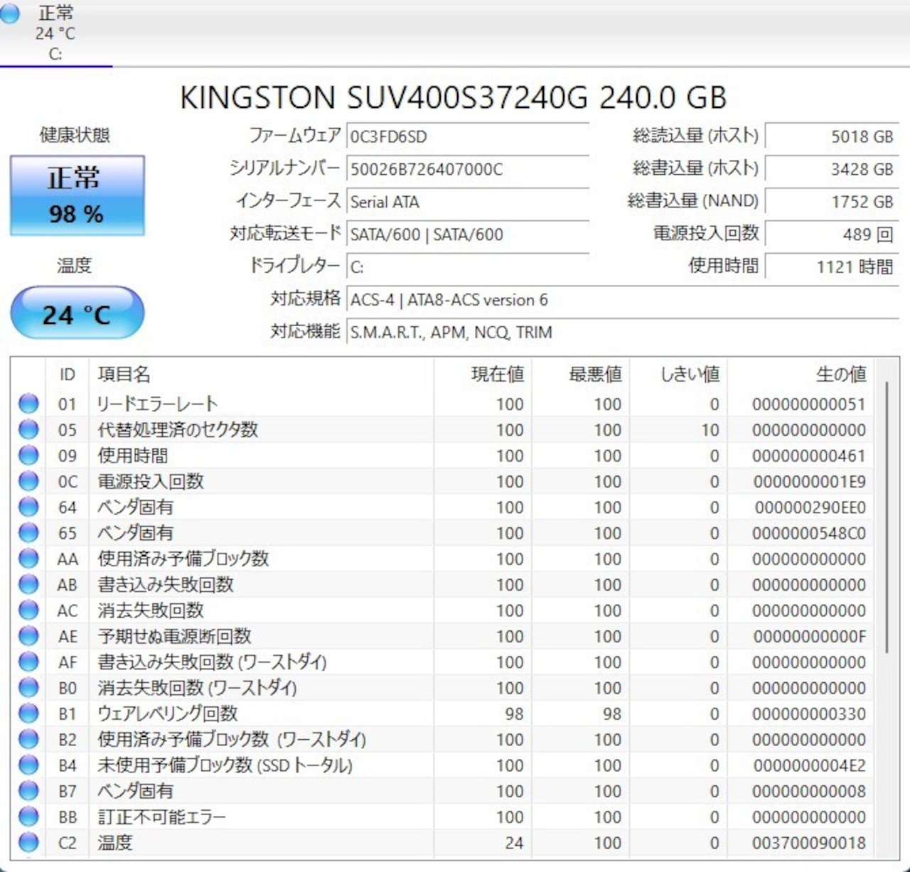Click the status icon for attribute B2
910x872 pixels.
pos(28,739)
